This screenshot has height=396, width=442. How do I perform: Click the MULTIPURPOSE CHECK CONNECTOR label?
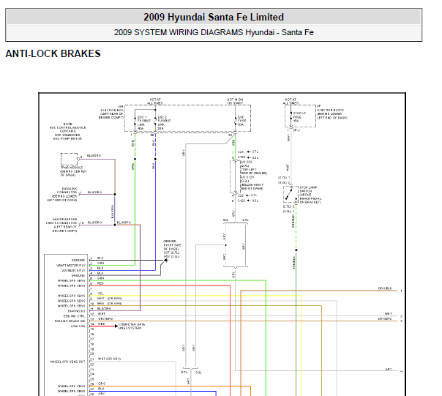(61, 225)
